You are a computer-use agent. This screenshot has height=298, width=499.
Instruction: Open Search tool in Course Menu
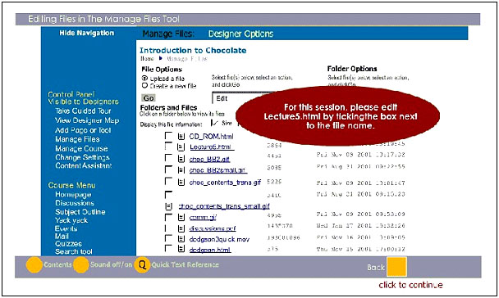point(74,251)
